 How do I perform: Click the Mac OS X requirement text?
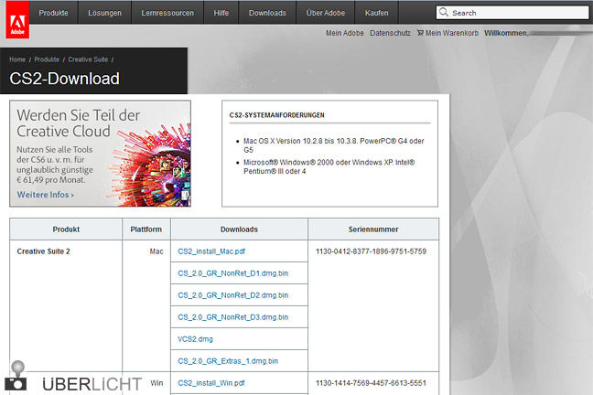pyautogui.click(x=333, y=145)
